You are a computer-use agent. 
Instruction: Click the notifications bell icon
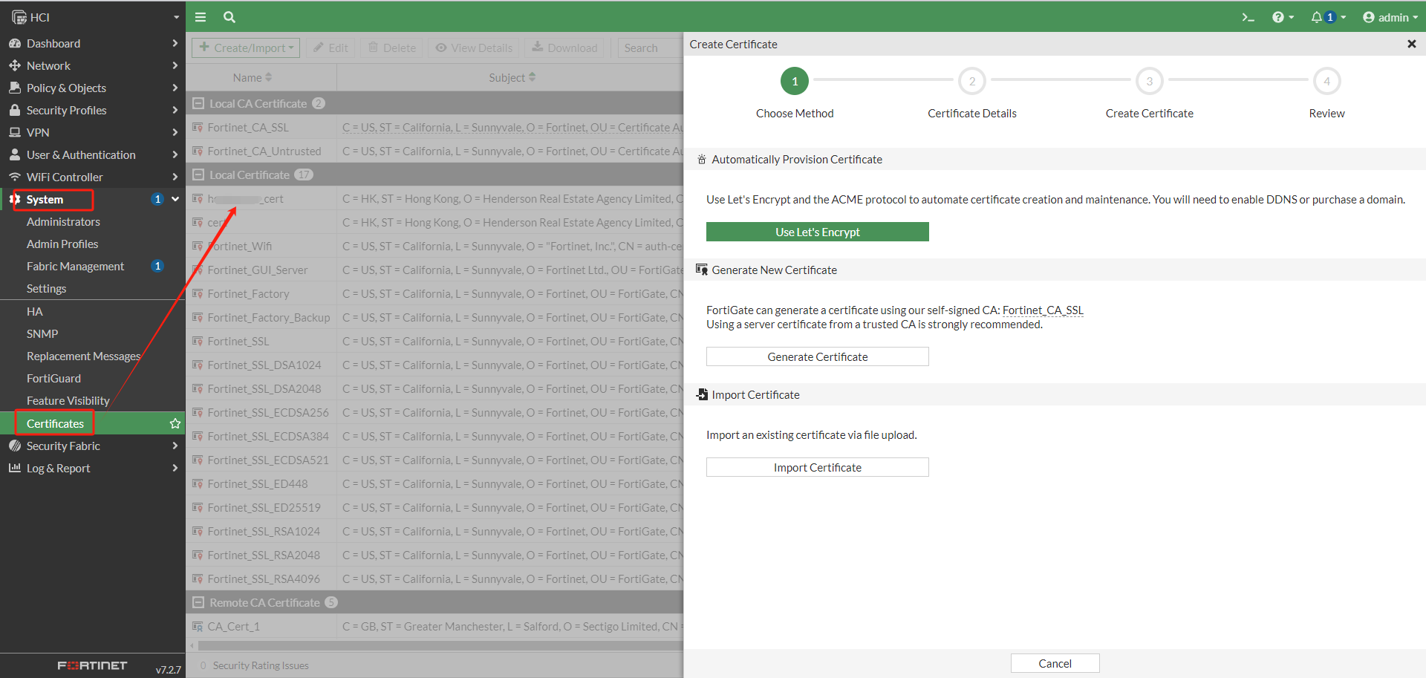point(1316,17)
